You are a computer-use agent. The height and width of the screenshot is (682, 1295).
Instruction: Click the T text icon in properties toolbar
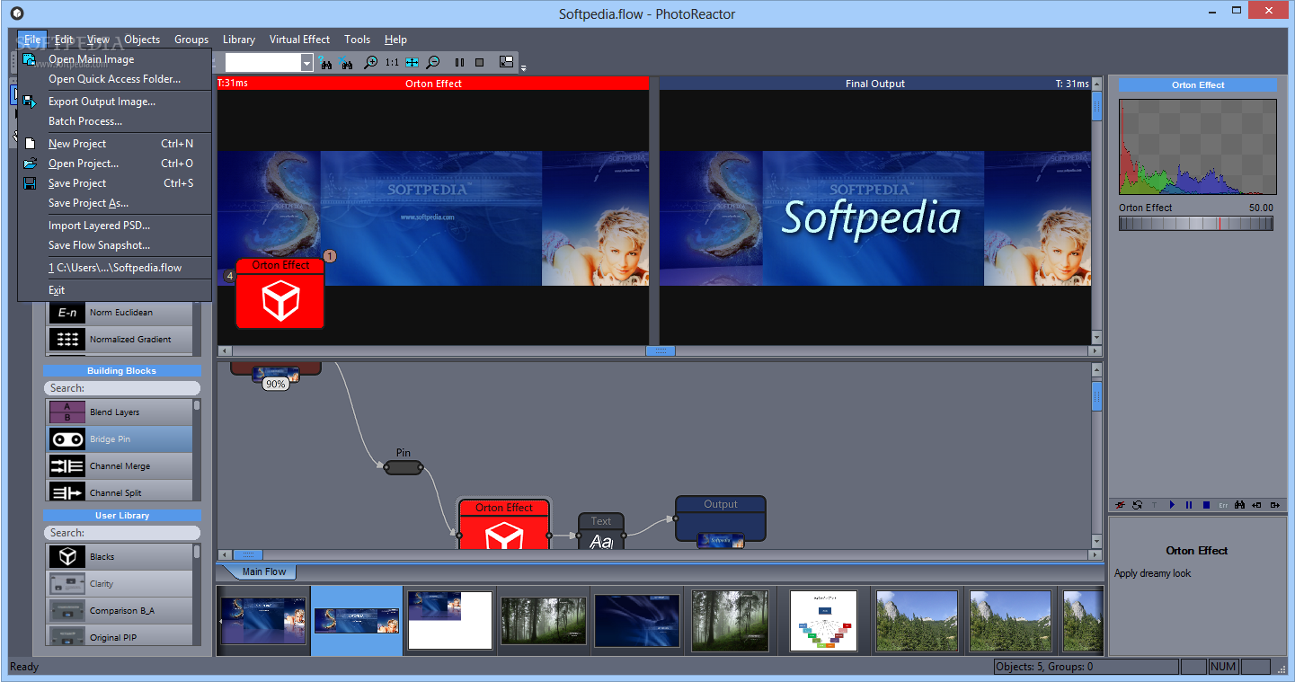1155,506
